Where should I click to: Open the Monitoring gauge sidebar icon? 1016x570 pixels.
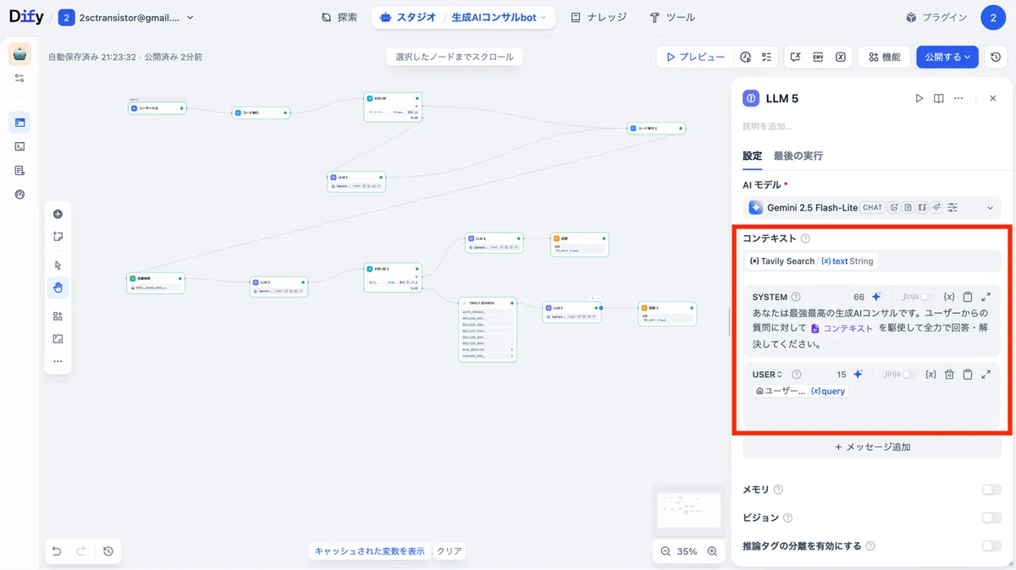[x=19, y=194]
